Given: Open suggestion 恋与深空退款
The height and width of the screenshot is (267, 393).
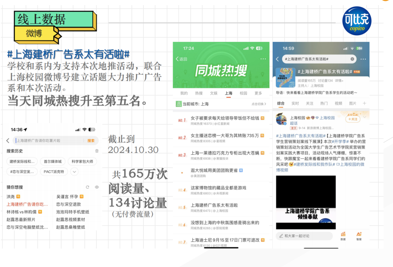Looking at the screenshot, I should pos(68,204).
